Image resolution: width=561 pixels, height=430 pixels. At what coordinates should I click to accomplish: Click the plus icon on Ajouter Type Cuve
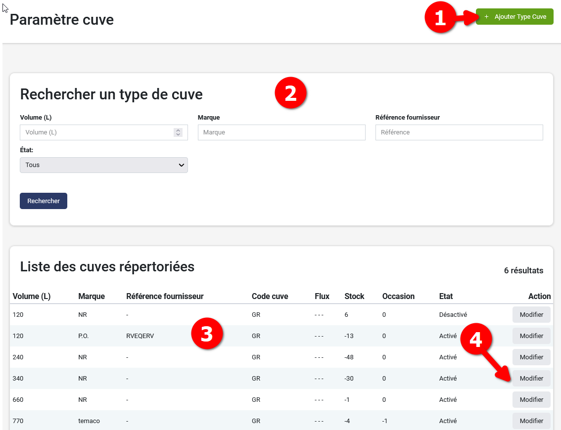pyautogui.click(x=486, y=16)
